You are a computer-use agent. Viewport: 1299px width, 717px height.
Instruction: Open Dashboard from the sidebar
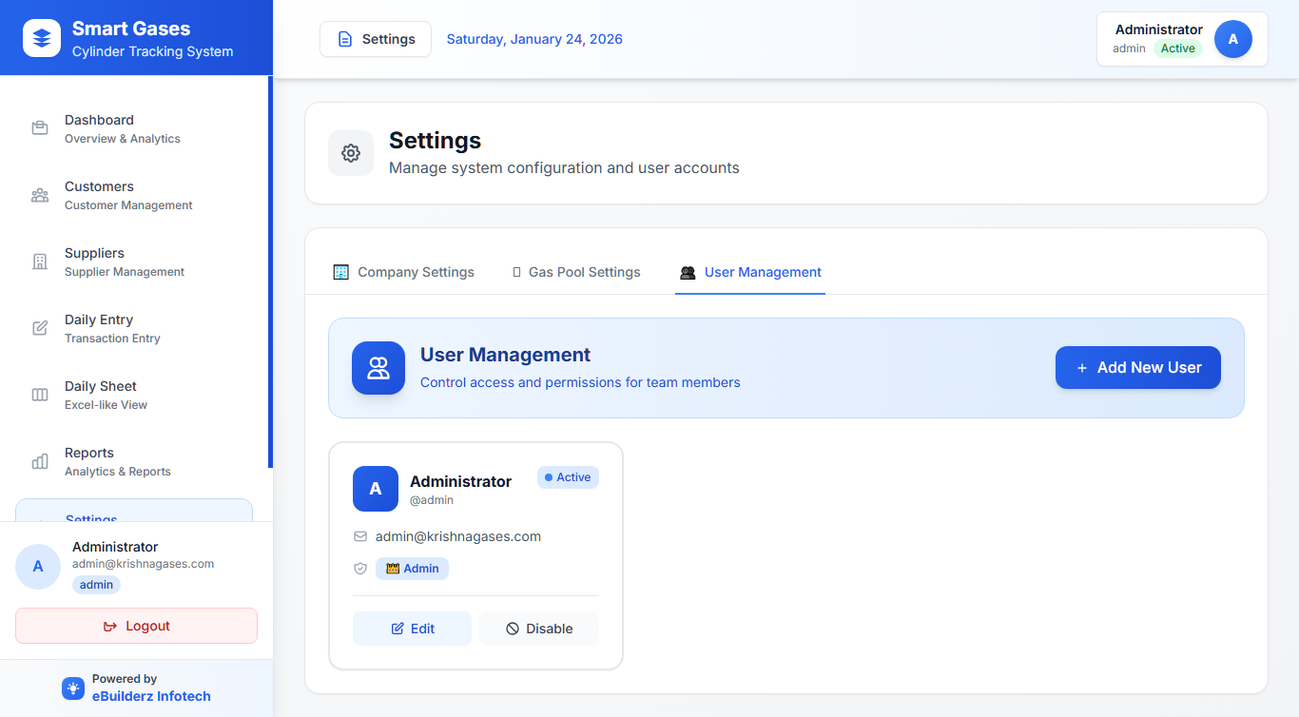tap(134, 128)
